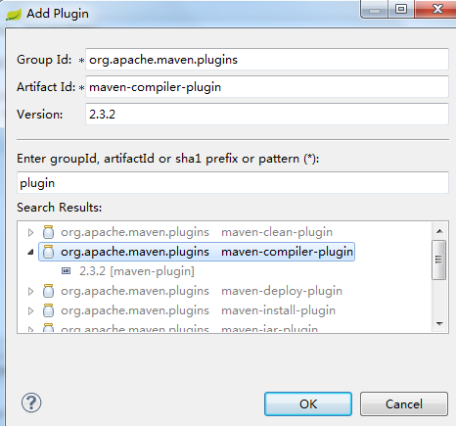Screen dimensions: 456x426
Task: Maximize the Add Plugin dialog
Action: pyautogui.click(x=401, y=9)
